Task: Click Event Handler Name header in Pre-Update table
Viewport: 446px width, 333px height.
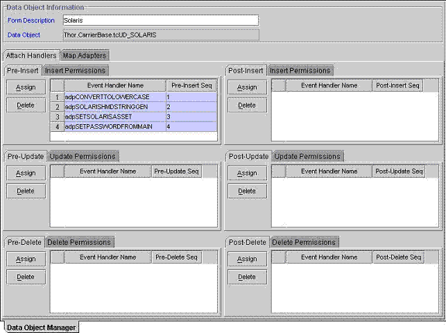Action: 108,171
